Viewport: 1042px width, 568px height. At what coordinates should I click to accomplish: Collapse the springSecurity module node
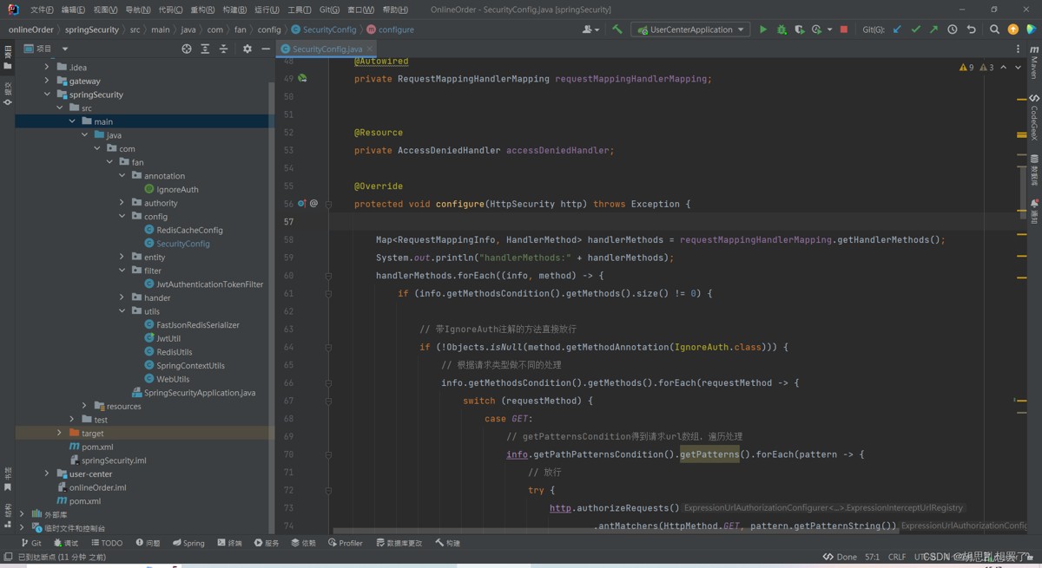point(48,95)
